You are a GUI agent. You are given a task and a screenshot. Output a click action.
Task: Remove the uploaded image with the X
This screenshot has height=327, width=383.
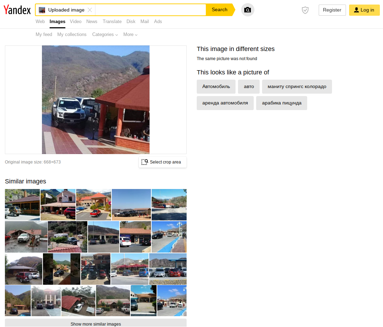pyautogui.click(x=90, y=10)
